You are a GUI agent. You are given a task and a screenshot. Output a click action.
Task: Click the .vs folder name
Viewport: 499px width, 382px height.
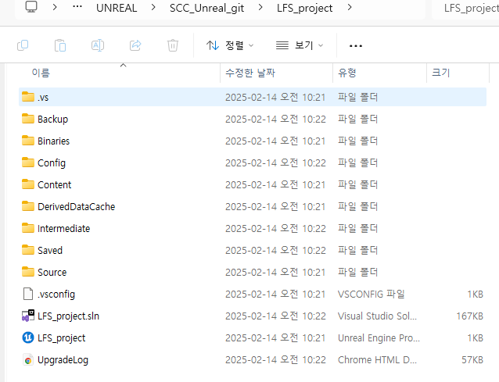(43, 98)
